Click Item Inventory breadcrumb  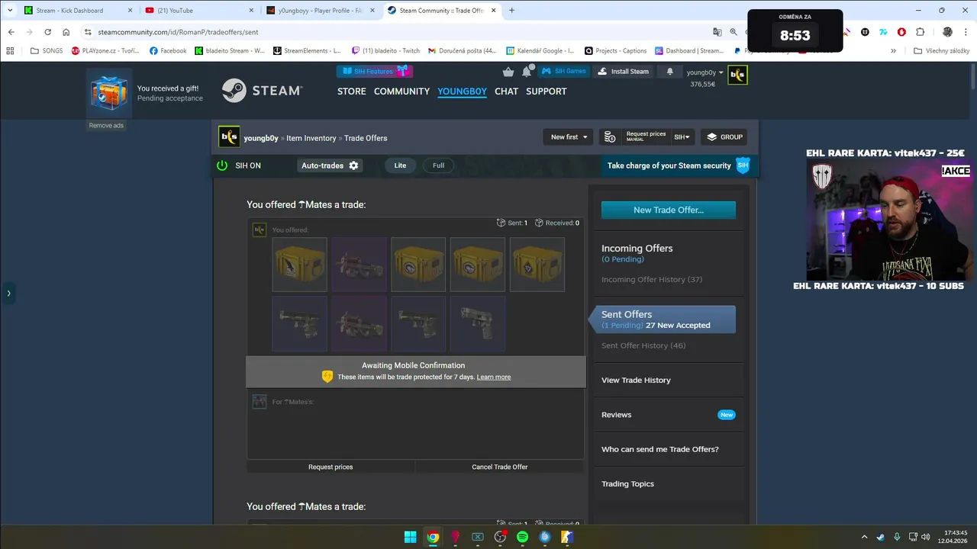click(311, 138)
